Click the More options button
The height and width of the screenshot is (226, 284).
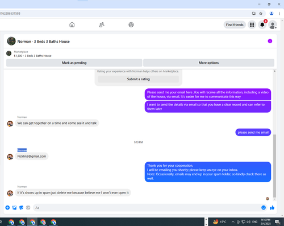(208, 63)
